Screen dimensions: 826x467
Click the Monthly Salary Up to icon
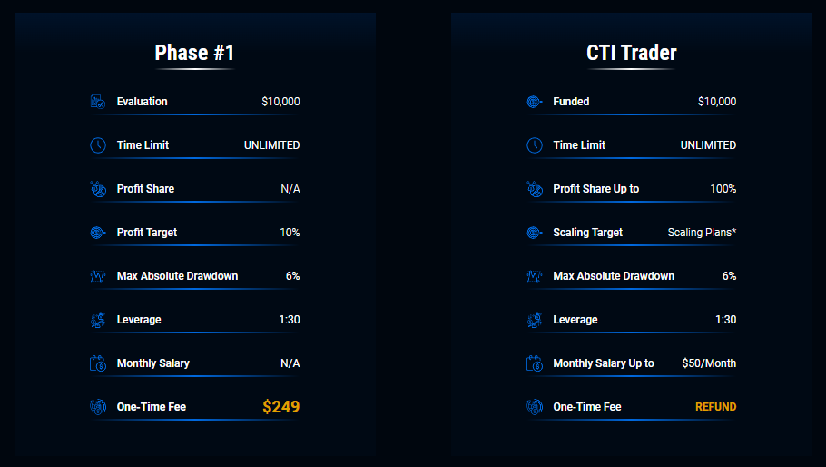click(x=535, y=363)
